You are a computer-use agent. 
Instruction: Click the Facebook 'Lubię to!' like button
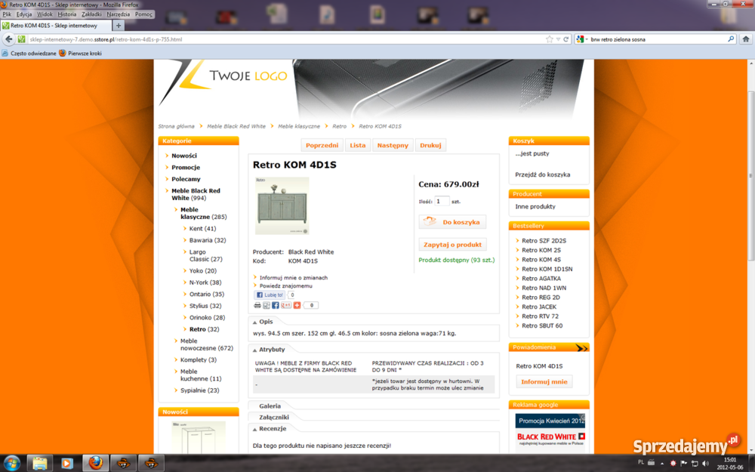point(270,295)
